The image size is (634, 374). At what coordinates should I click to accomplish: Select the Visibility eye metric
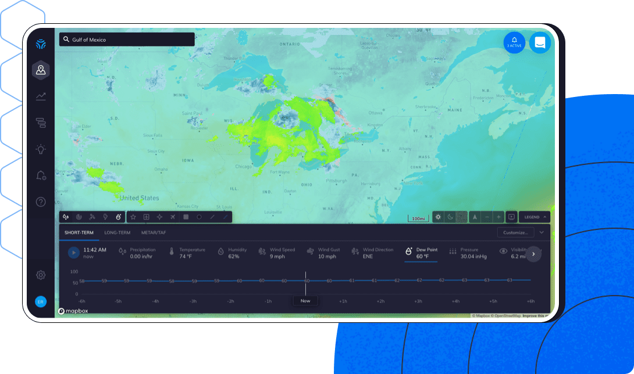pos(503,251)
